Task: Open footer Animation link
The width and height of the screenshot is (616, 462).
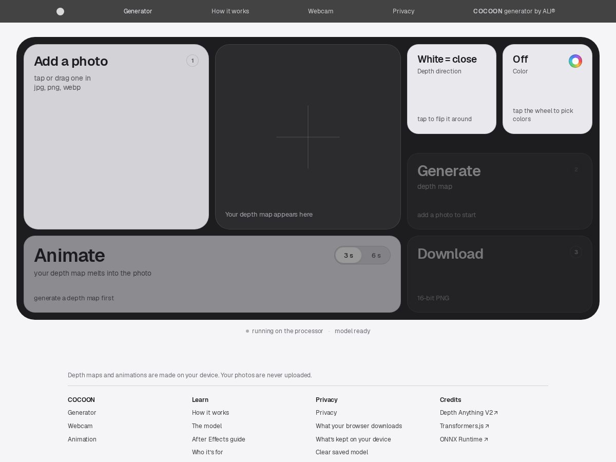Action: 82,439
